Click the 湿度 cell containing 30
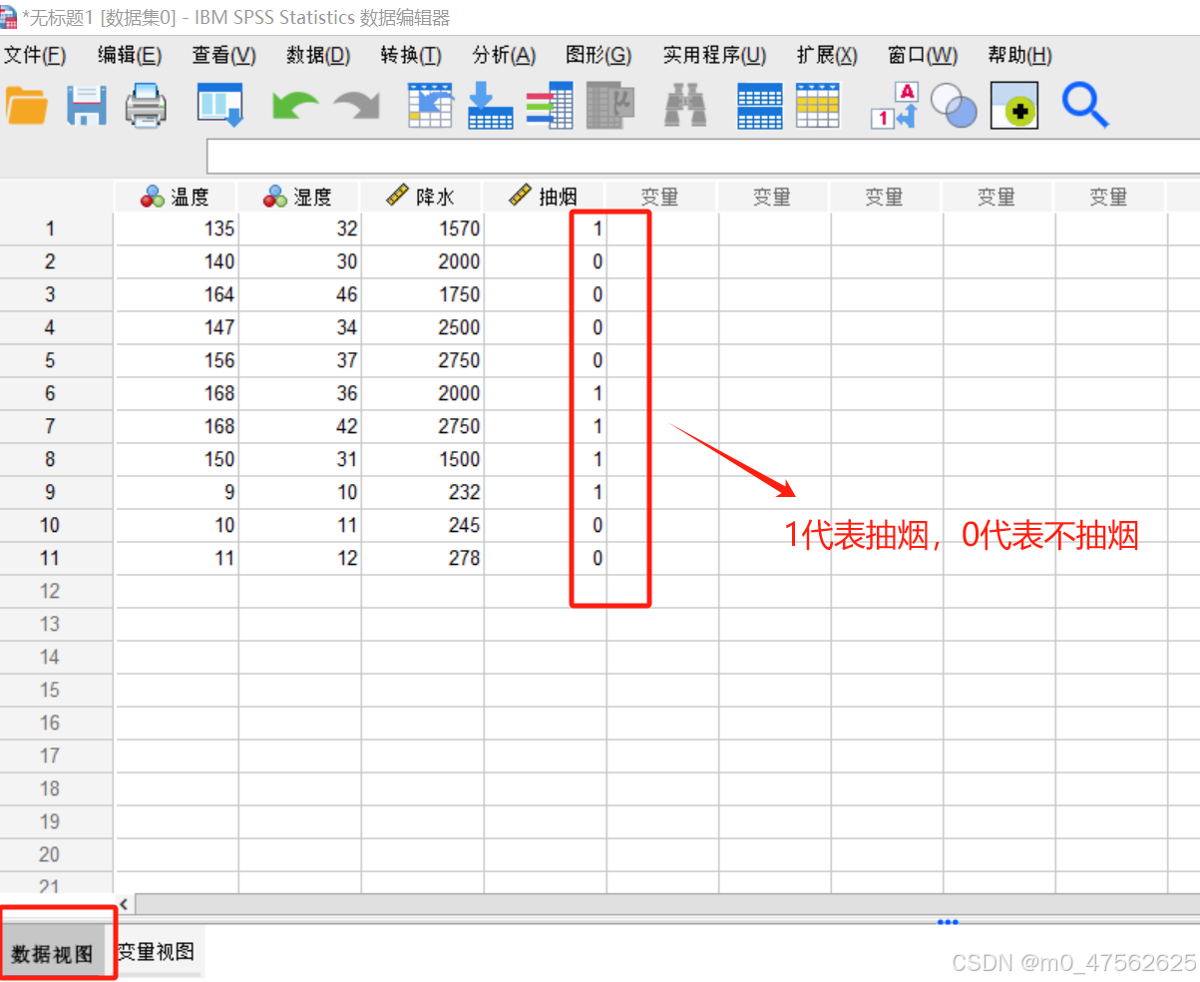 tap(299, 261)
